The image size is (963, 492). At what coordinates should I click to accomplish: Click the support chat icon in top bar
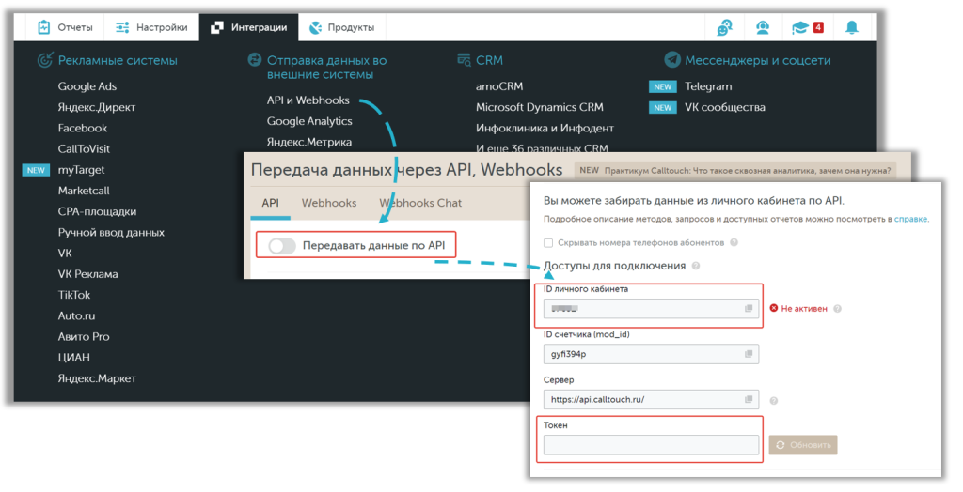pos(725,27)
